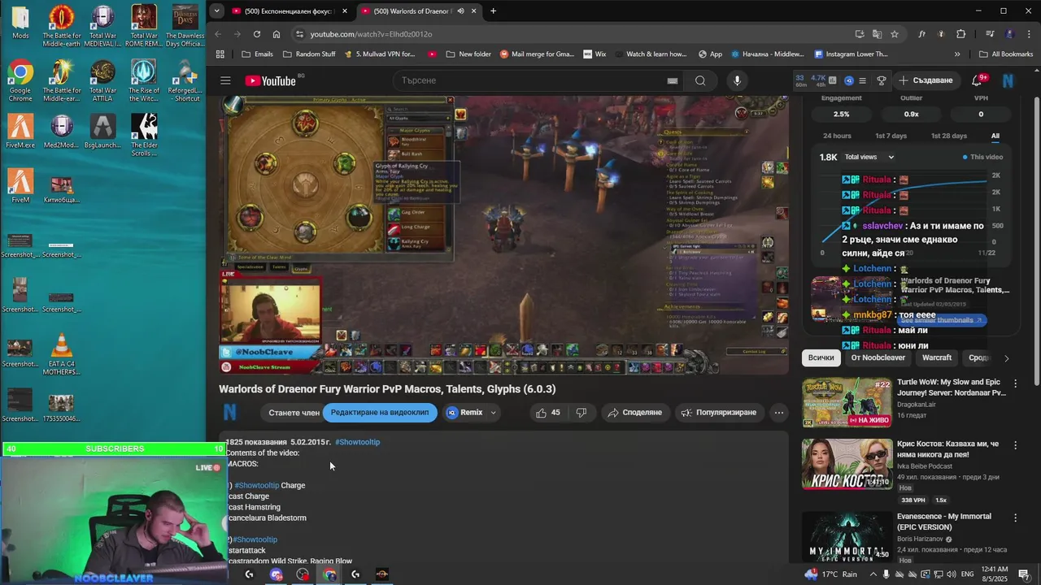Open options for Крис Костов video
1041x585 pixels.
1015,445
